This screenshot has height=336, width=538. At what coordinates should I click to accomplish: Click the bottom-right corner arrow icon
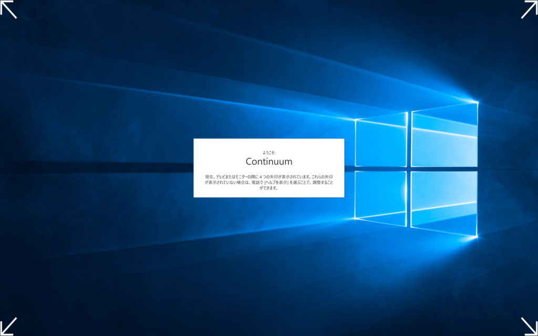530,327
